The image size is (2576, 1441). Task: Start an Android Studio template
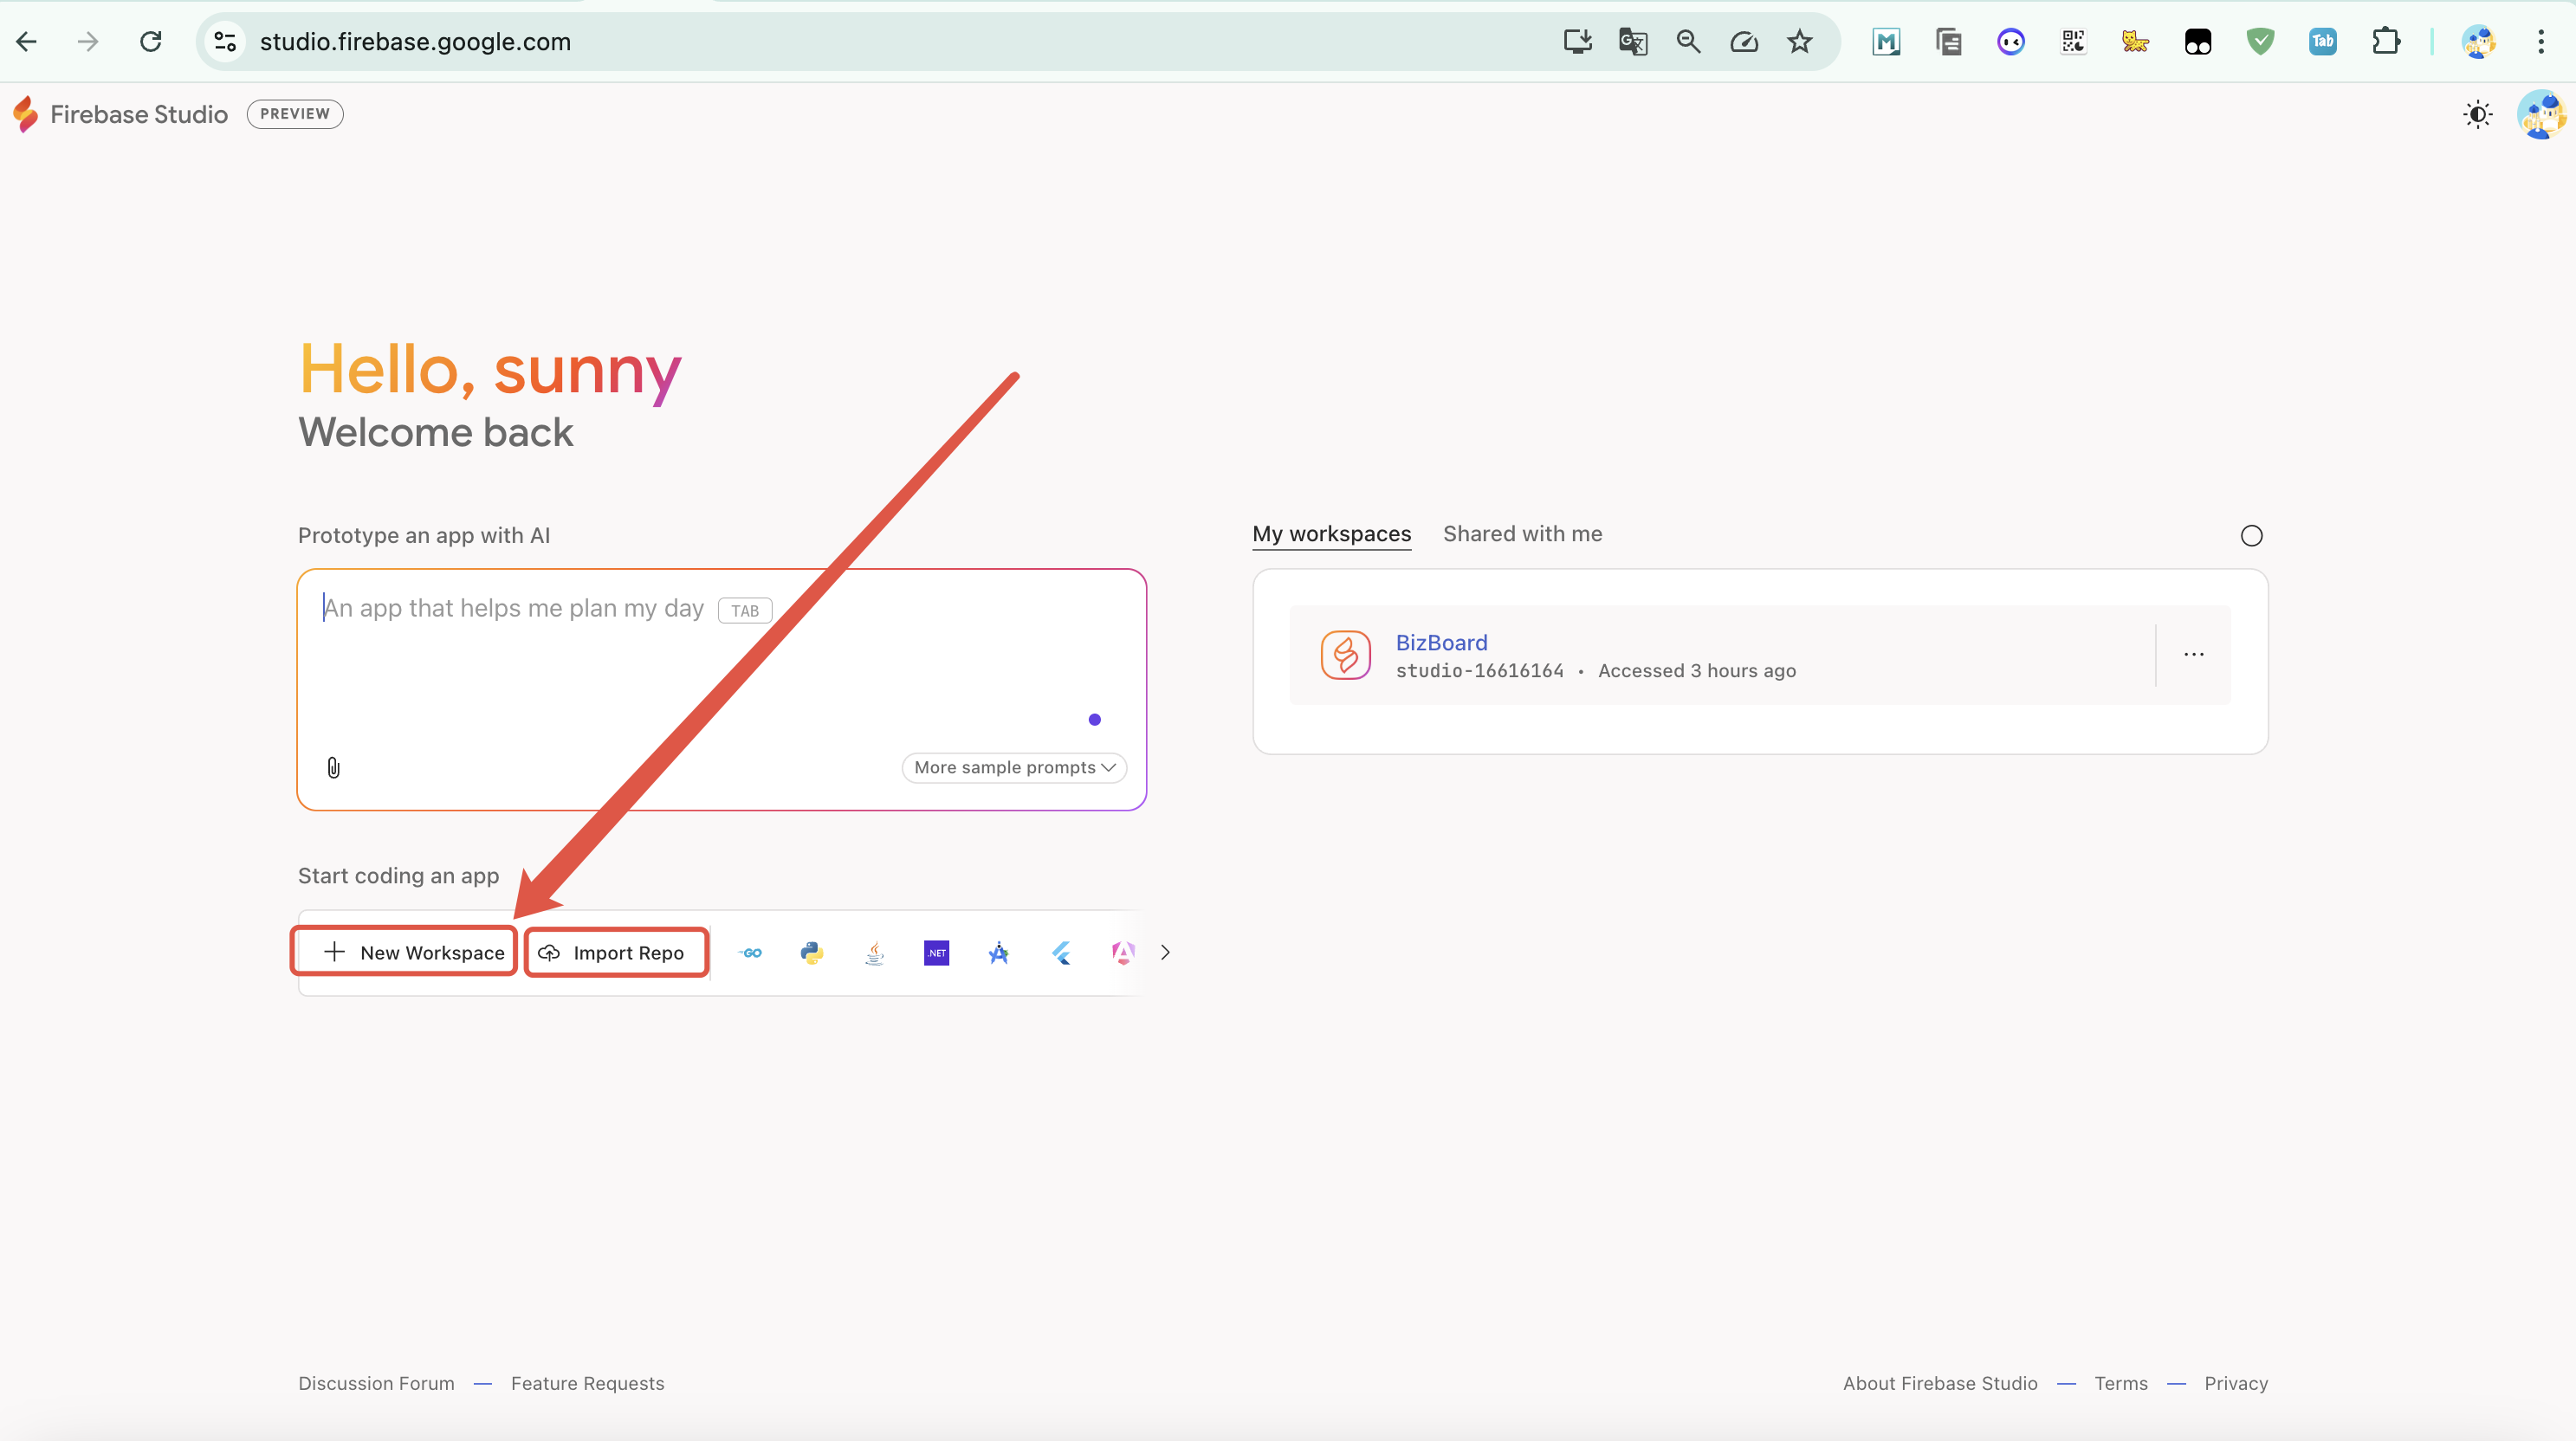click(999, 953)
